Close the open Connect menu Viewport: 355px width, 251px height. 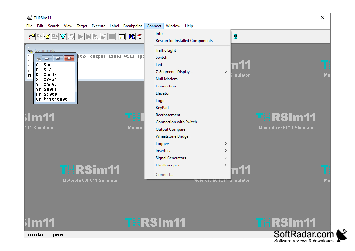(154, 26)
